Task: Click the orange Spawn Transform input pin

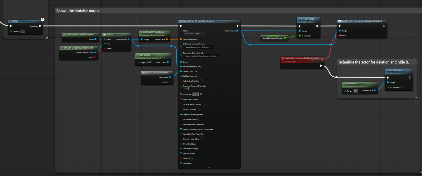Action: tap(181, 39)
